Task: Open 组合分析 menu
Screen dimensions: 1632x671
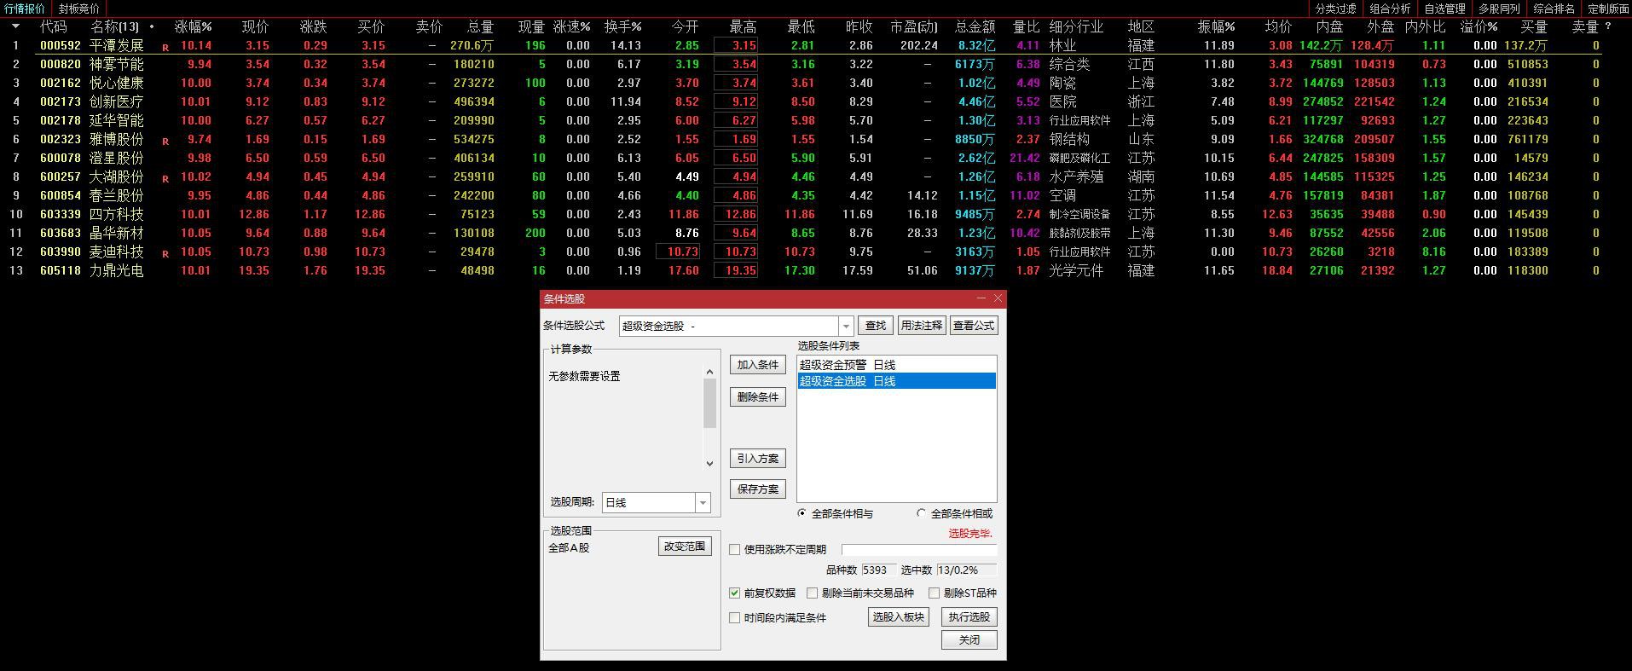Action: click(x=1391, y=9)
